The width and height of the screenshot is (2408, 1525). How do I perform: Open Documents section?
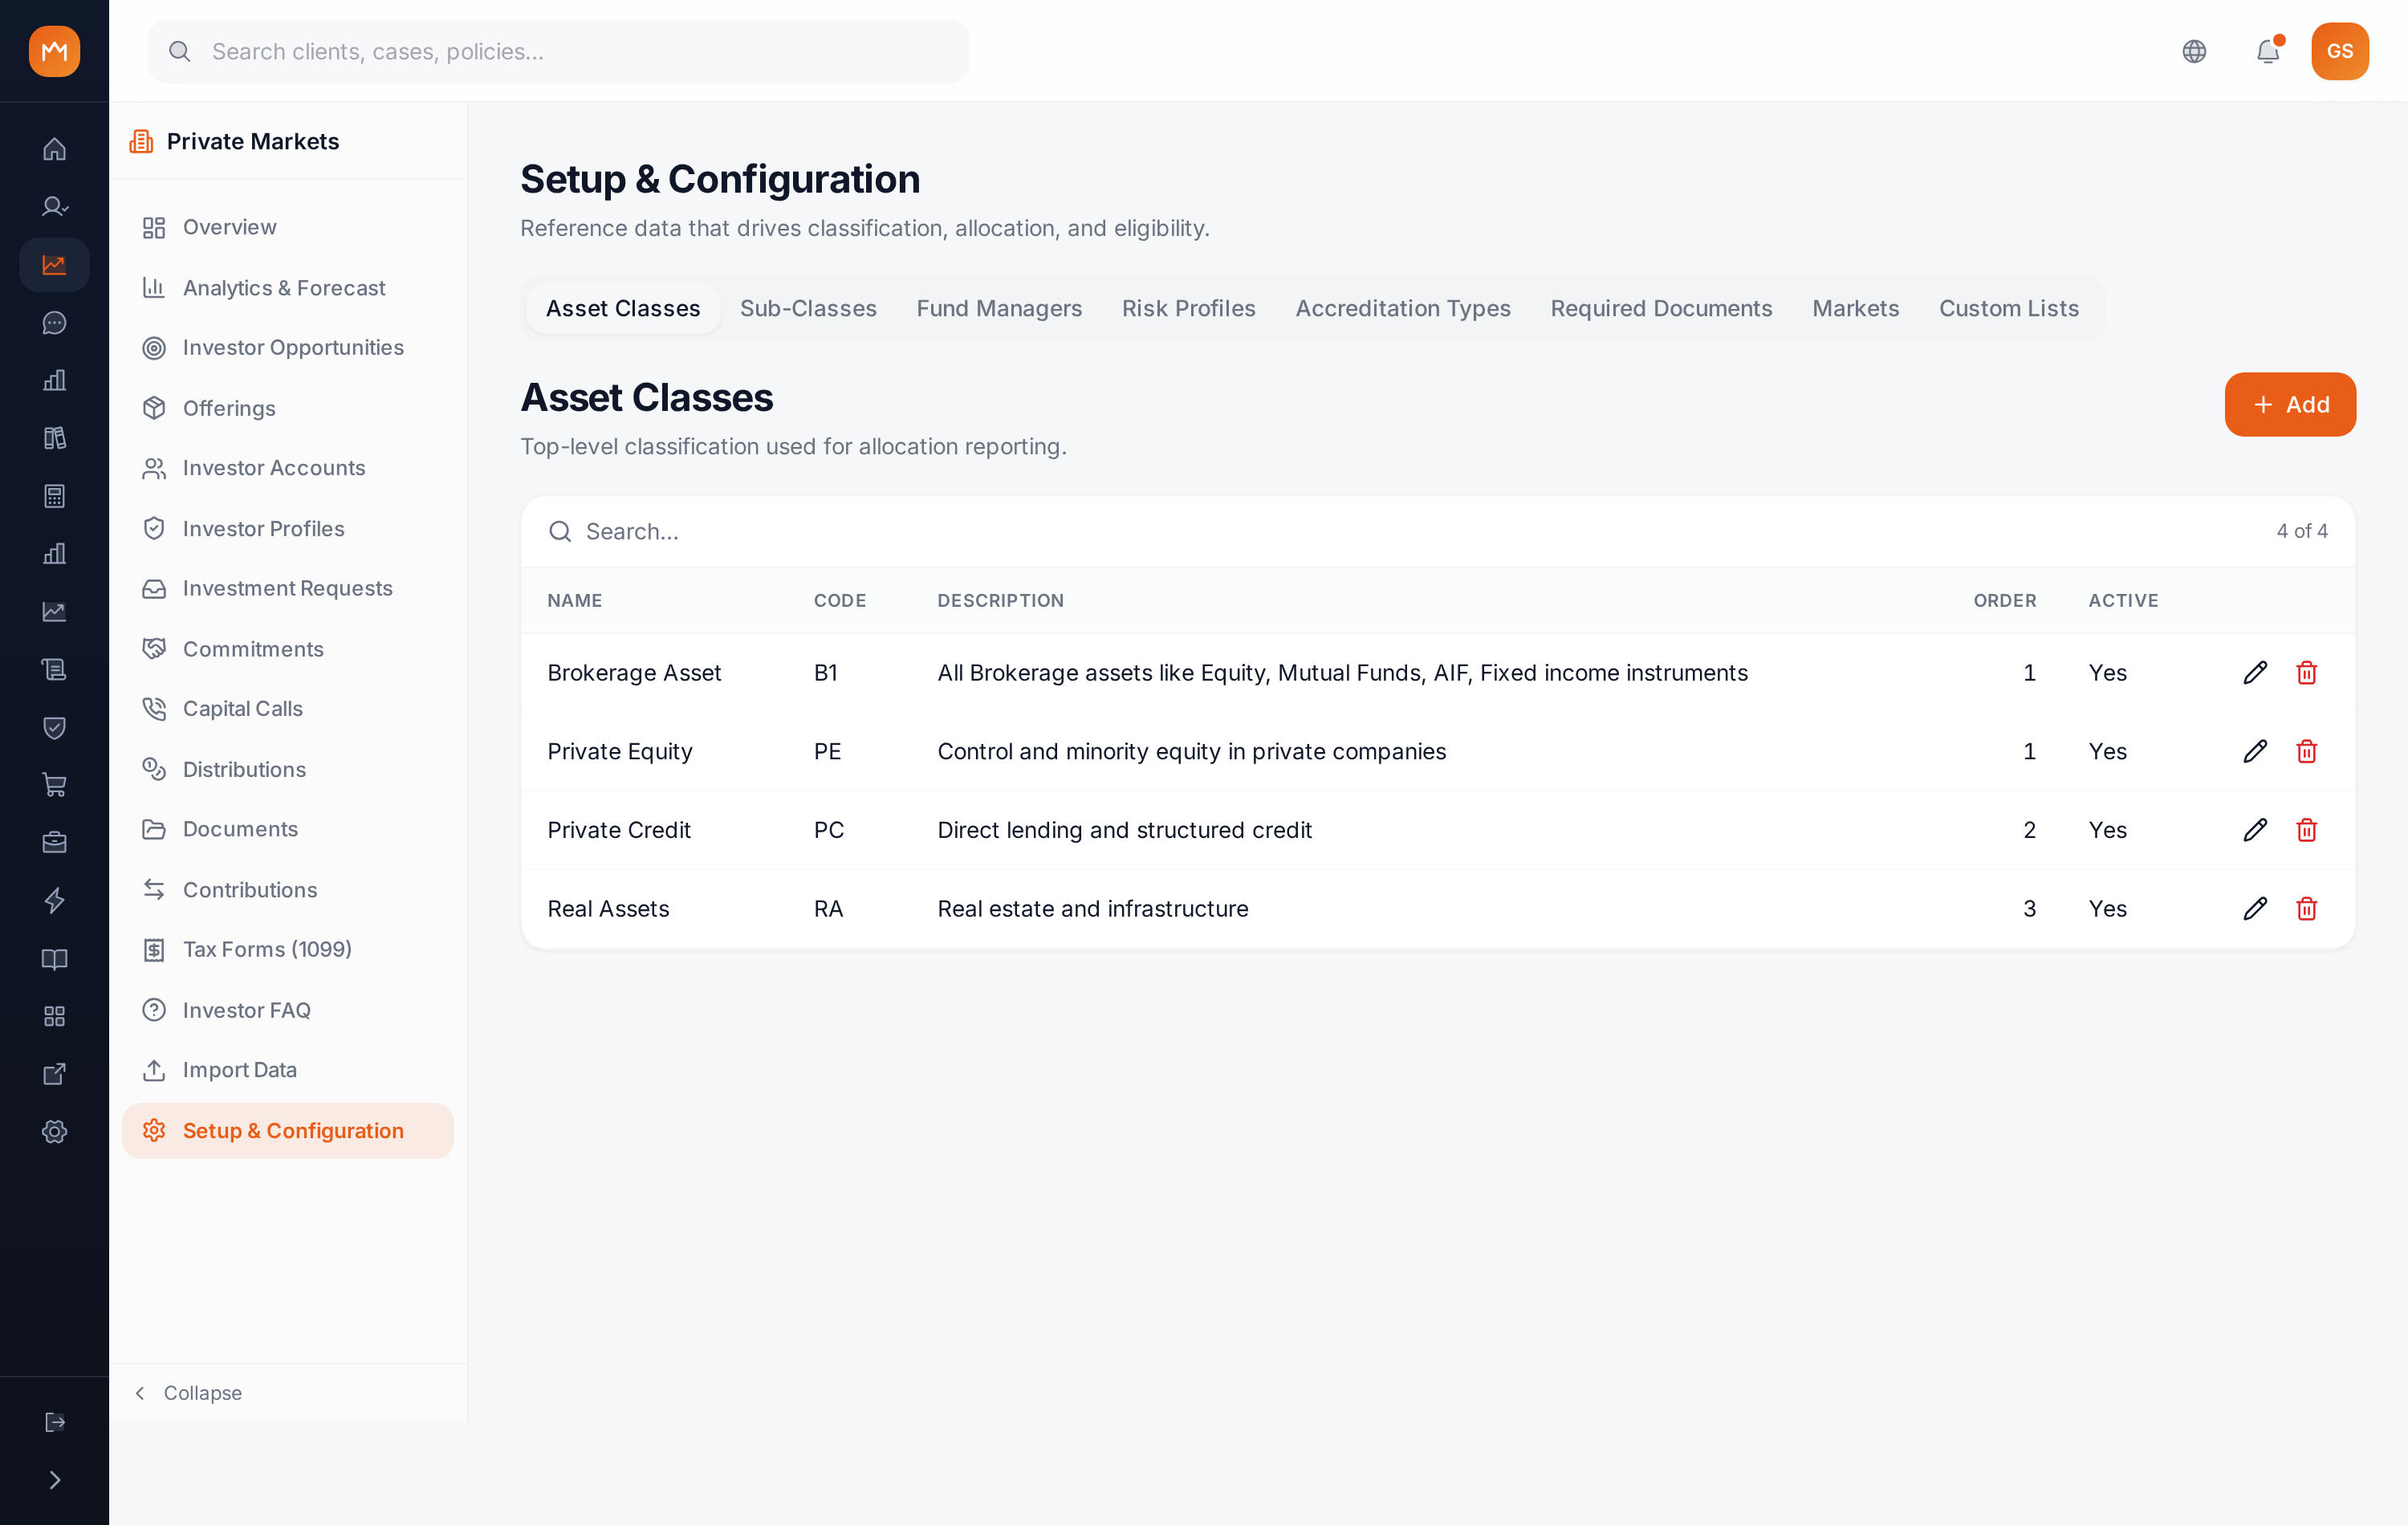(288, 830)
